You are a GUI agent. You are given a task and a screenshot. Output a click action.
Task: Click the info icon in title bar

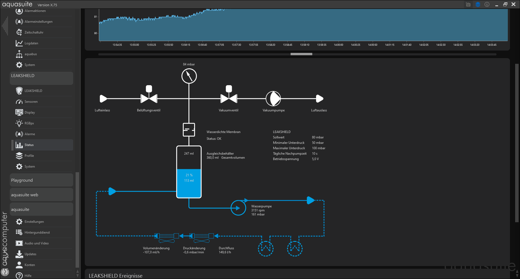tap(487, 5)
